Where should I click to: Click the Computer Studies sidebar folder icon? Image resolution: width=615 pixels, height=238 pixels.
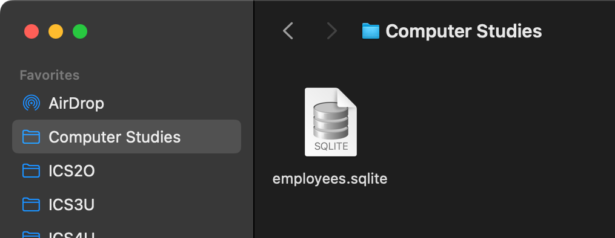(32, 137)
